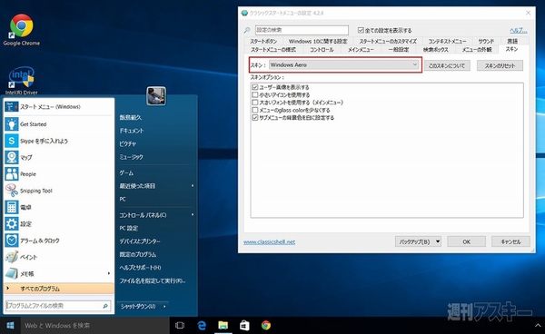
Task: Switch to Windows 10に関する設定 tab
Action: (318, 41)
